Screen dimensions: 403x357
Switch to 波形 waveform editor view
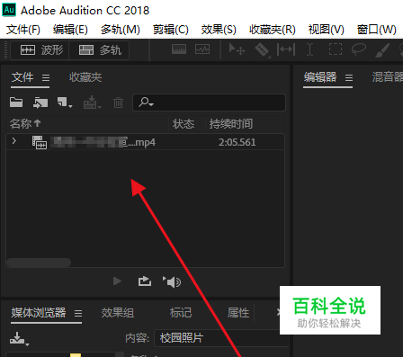(x=40, y=50)
